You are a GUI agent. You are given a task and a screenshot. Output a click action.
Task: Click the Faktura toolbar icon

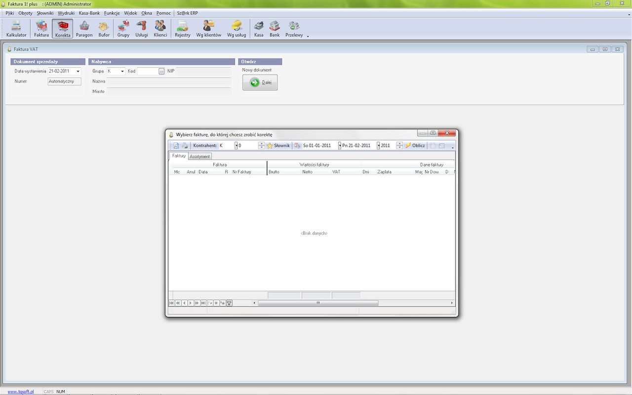tap(41, 29)
